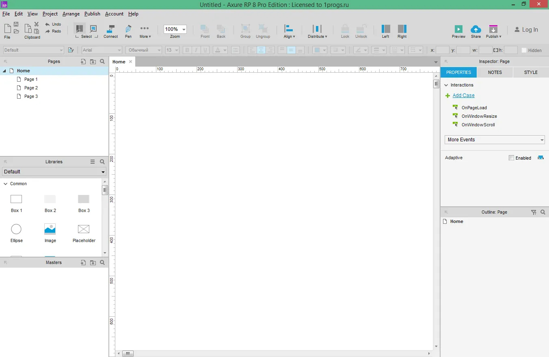Screen dimensions: 549x357
Task: Tick the Hidden checkbox
Action: [x=524, y=50]
